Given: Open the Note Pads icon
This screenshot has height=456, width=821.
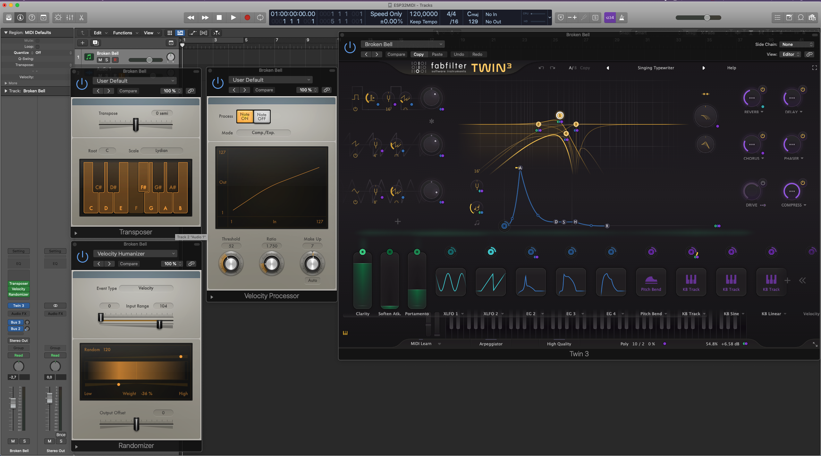Looking at the screenshot, I should [x=789, y=18].
